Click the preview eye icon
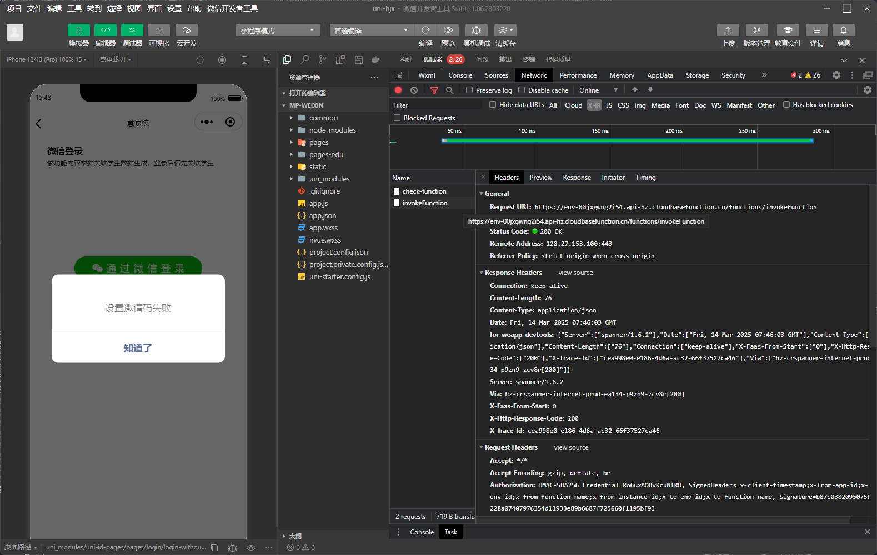 448,30
